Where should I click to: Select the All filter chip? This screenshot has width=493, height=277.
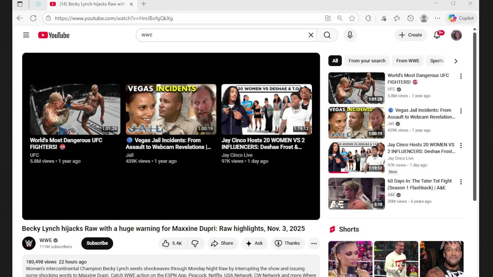[335, 61]
